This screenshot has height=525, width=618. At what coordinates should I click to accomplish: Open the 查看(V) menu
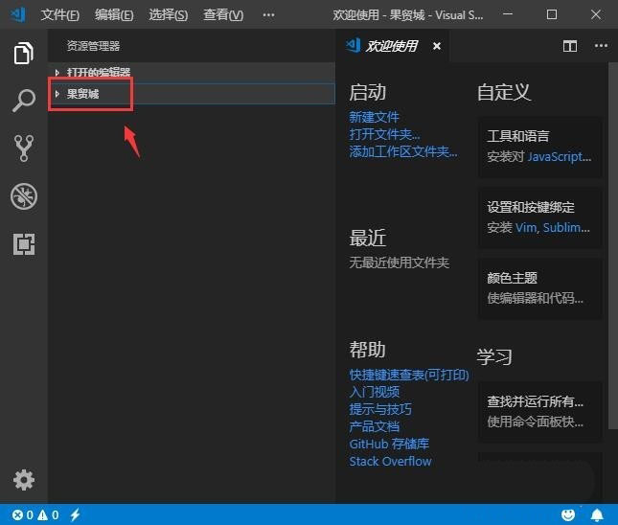[223, 15]
